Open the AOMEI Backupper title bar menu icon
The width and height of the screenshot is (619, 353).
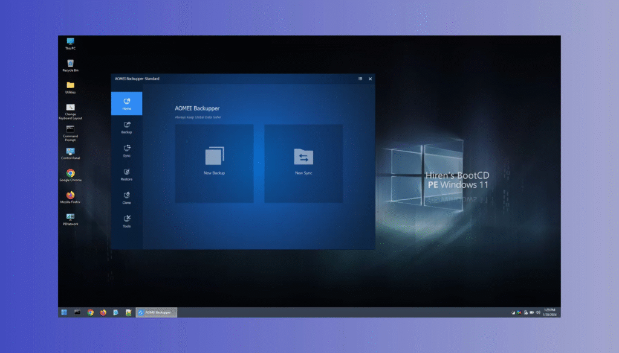click(360, 78)
